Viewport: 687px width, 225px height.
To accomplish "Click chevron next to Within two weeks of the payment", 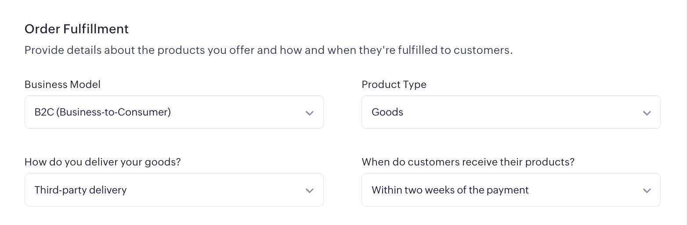I will (x=646, y=190).
